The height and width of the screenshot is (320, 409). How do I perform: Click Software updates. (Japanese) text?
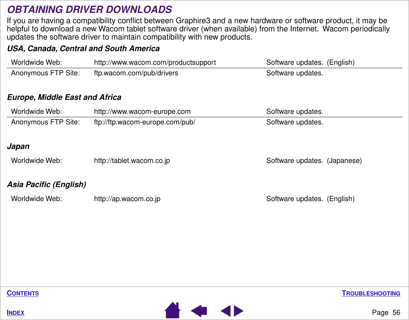[314, 161]
